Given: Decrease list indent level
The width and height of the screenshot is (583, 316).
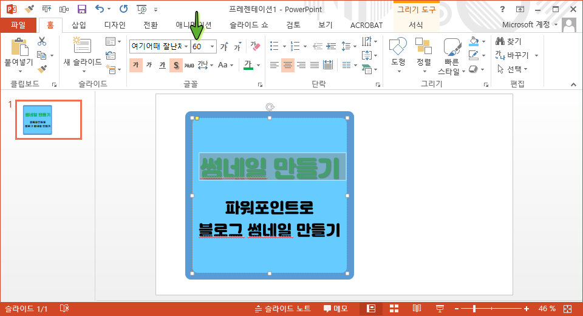Looking at the screenshot, I should pos(317,46).
